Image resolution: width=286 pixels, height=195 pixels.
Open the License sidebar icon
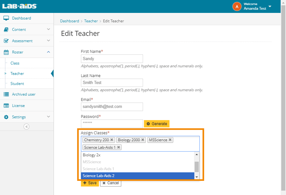(7, 106)
